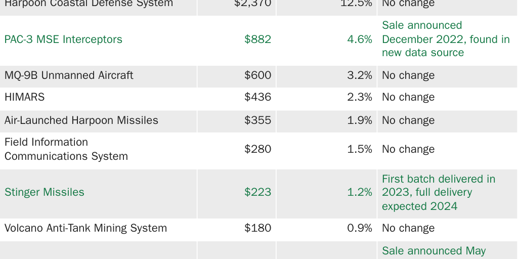
Task: Click the green Stinger Missiles label
Action: [x=45, y=192]
